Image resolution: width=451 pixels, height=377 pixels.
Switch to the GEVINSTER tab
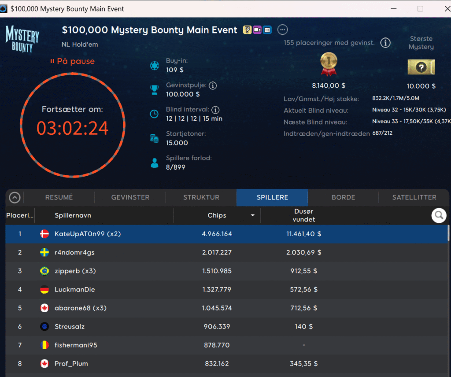pos(130,197)
